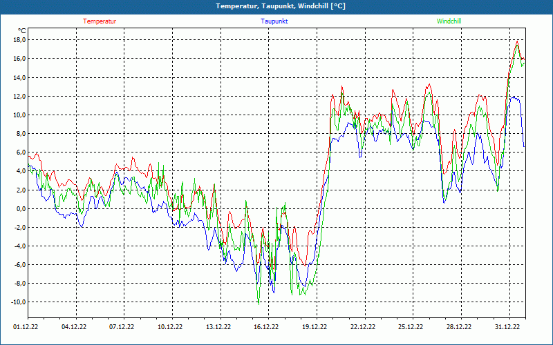This screenshot has width=553, height=345.
Task: Select the 14,0 y-axis value
Action: (19, 77)
